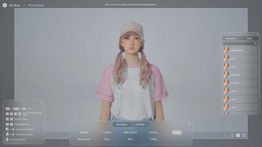This screenshot has height=147, width=262.
Task: Click the expression search field
Action: coord(238,43)
